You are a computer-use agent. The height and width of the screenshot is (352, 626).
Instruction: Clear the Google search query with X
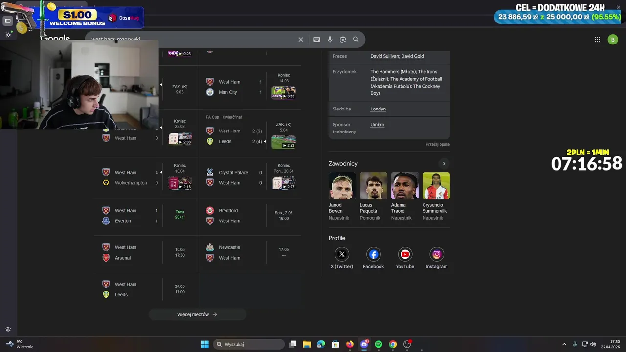[301, 40]
